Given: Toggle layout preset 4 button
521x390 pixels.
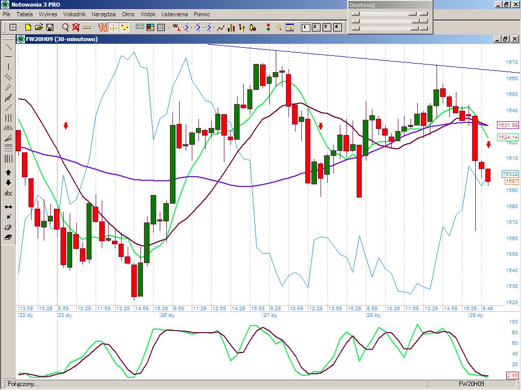Looking at the screenshot, I should [336, 27].
